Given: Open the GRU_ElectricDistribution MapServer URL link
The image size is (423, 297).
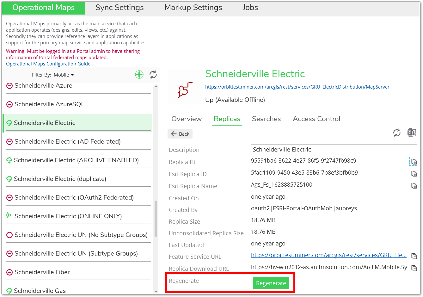Looking at the screenshot, I should tap(297, 87).
